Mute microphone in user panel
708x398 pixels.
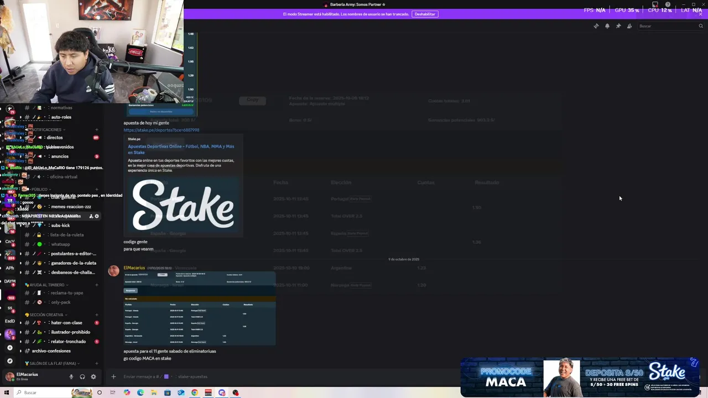point(71,377)
